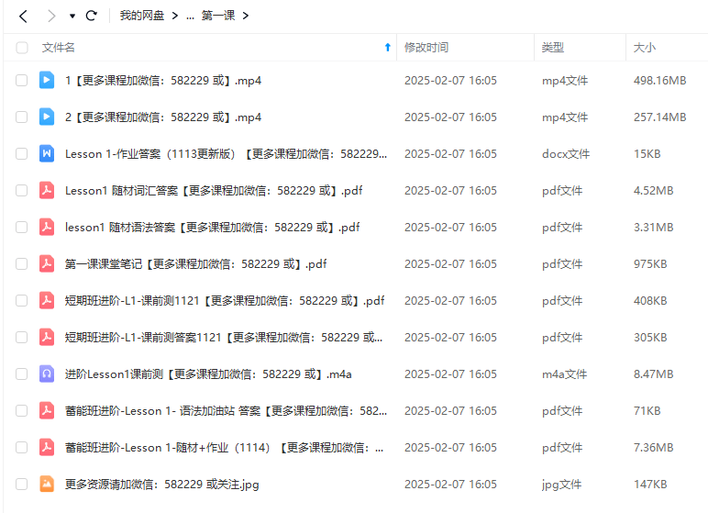Viewport: 708px width, 513px height.
Task: Check the box for 1 .mp4 file
Action: 22,81
